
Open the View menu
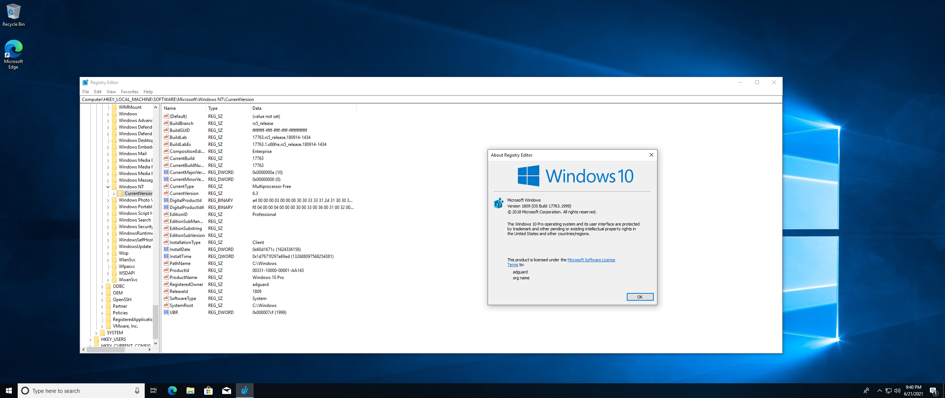point(111,92)
